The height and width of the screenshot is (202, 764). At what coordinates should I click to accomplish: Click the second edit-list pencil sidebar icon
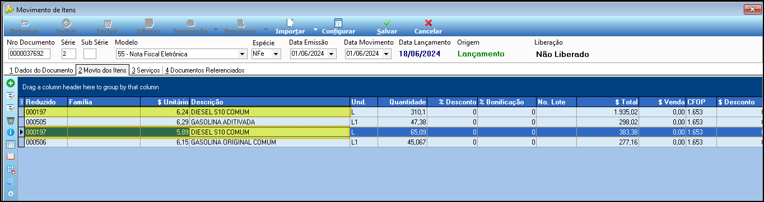(10, 108)
